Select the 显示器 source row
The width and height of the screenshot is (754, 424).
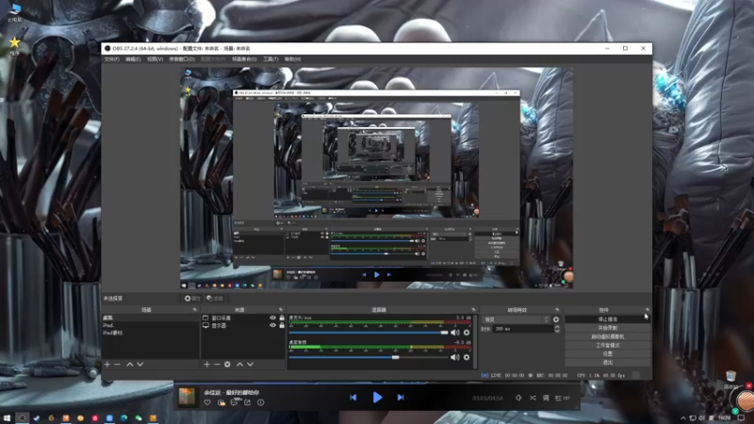(243, 325)
